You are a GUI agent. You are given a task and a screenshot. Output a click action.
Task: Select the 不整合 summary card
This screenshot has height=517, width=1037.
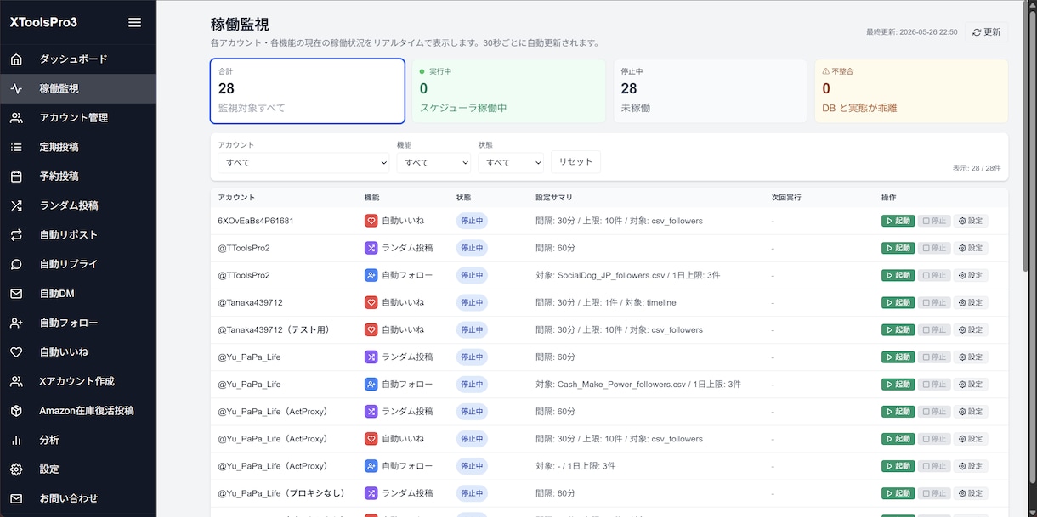click(911, 91)
